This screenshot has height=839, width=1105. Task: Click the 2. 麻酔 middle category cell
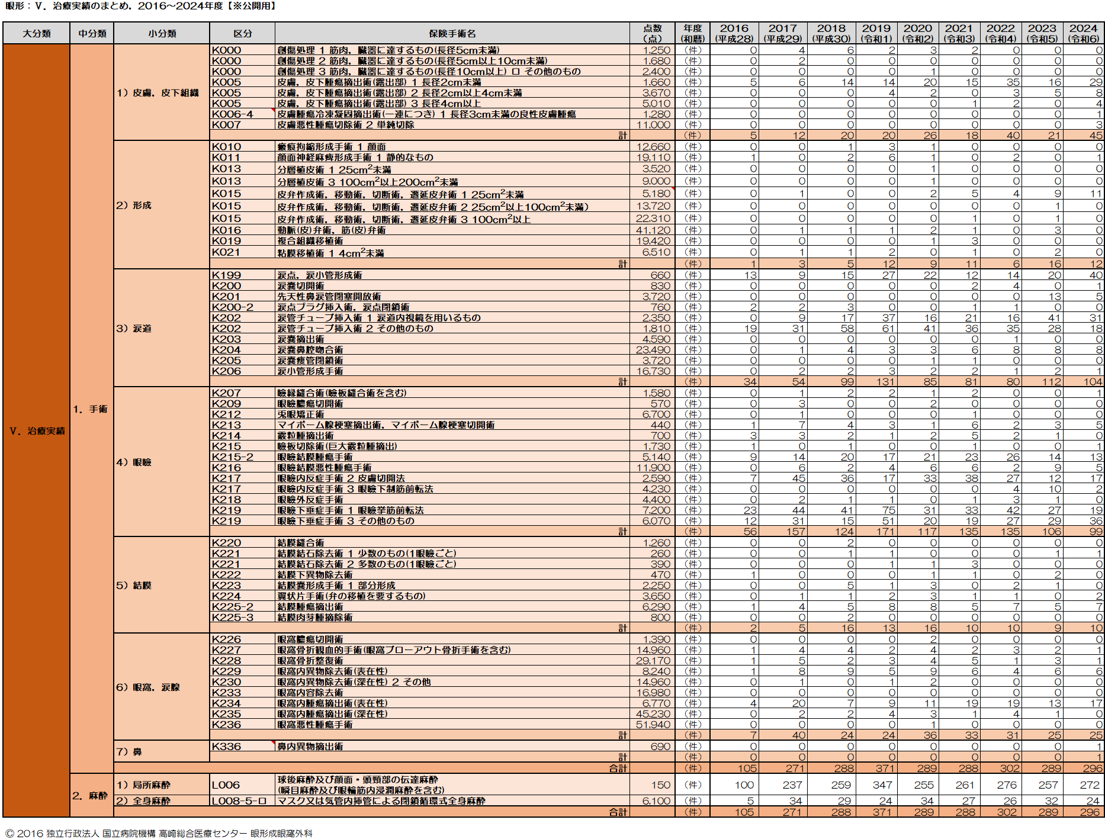tap(91, 796)
